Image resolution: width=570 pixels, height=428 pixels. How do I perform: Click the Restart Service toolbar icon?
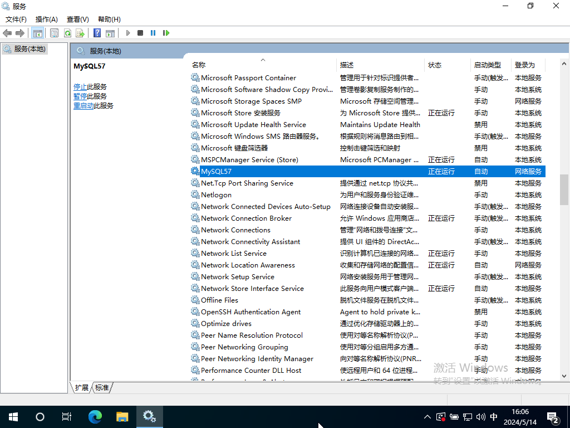pos(166,33)
